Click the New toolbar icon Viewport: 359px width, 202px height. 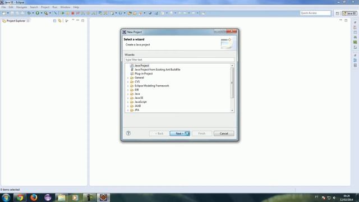coord(4,13)
